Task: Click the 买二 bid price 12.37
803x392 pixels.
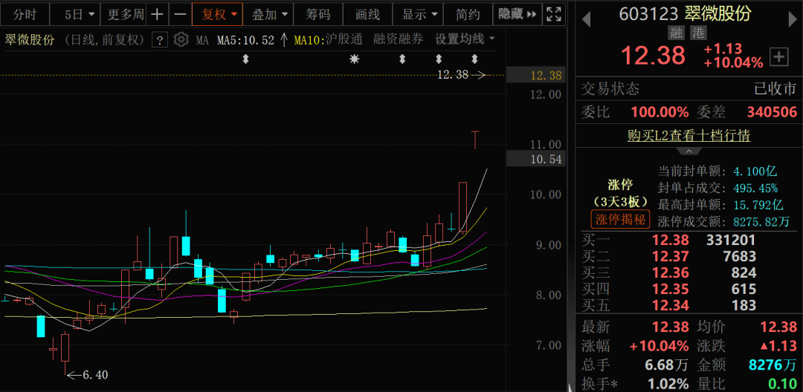Action: 671,256
